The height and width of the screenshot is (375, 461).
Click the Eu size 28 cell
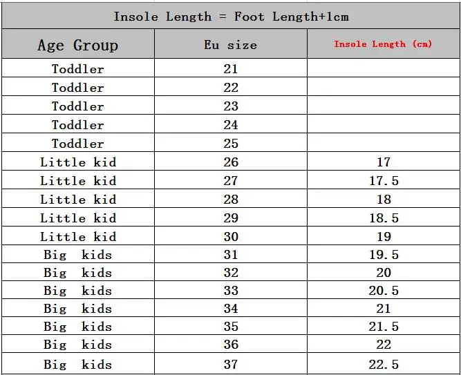click(x=231, y=198)
